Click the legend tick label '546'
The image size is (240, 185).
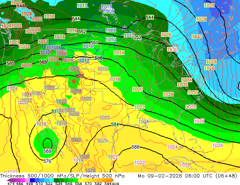[x=69, y=183]
